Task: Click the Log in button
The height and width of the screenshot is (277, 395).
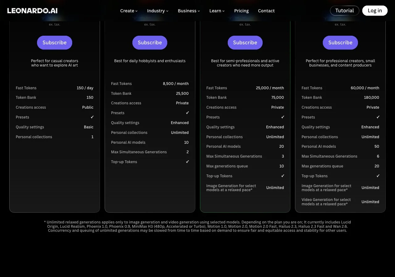Action: click(x=375, y=10)
